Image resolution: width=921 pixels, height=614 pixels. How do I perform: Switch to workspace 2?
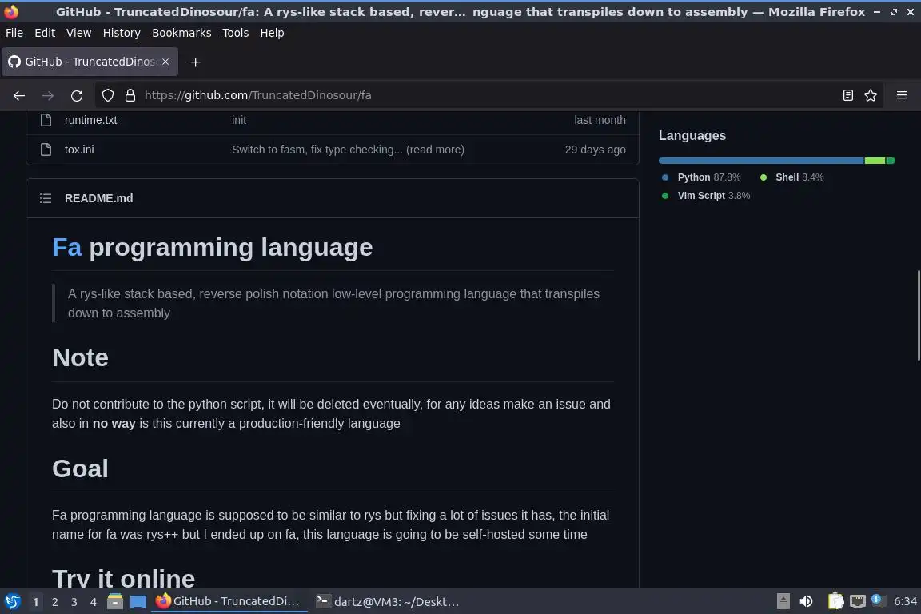pos(54,602)
